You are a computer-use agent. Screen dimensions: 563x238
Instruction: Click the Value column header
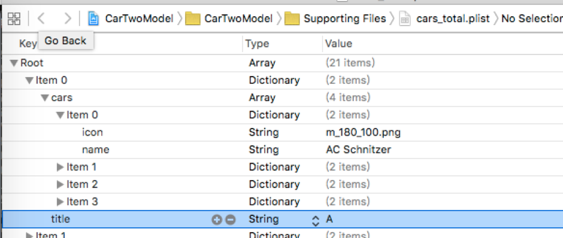[x=338, y=44]
